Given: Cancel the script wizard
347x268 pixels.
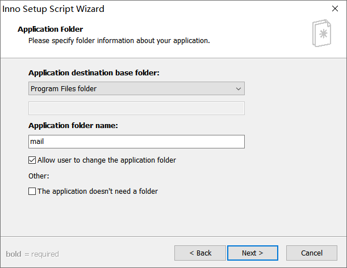Looking at the screenshot, I should coord(312,253).
